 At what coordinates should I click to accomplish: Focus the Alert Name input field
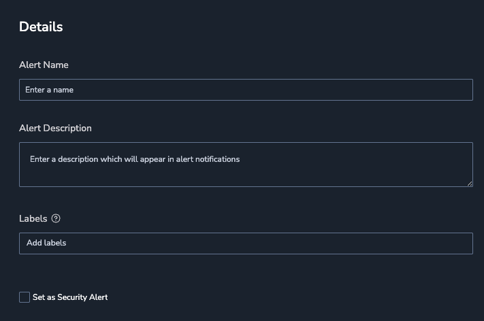pyautogui.click(x=246, y=90)
